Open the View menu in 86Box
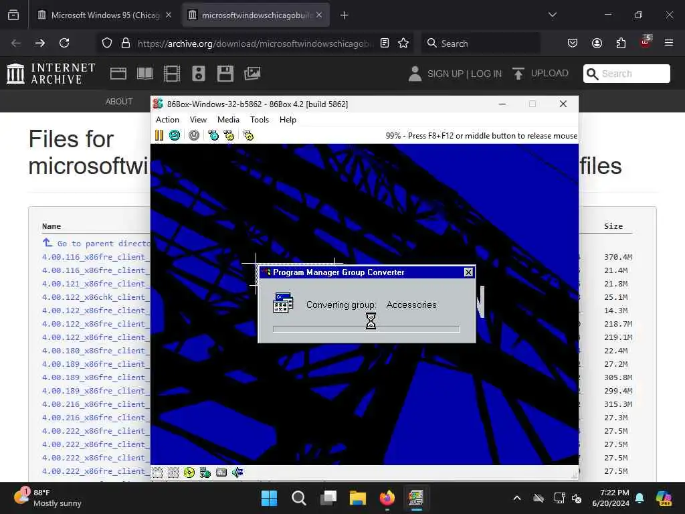The width and height of the screenshot is (685, 514). (x=198, y=120)
